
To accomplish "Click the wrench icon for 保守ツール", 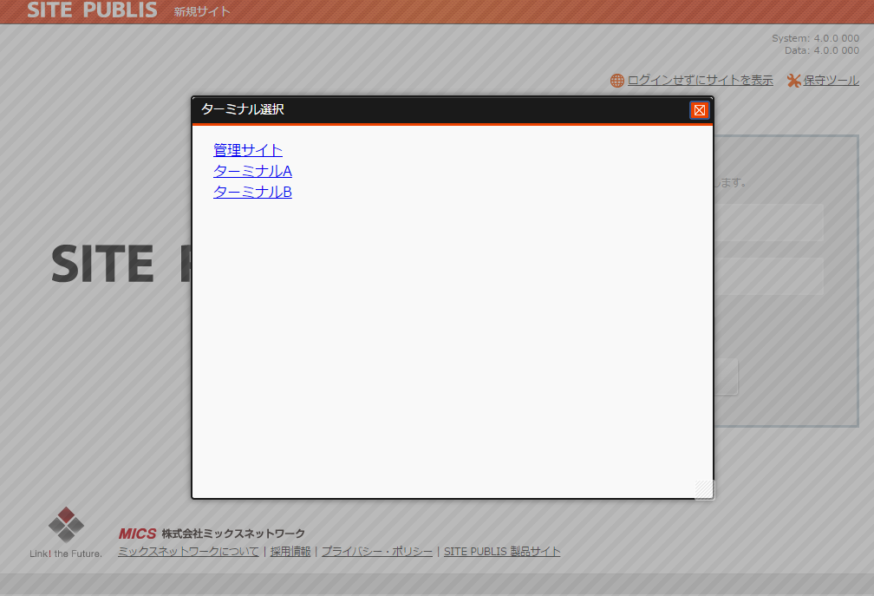I will tap(793, 81).
